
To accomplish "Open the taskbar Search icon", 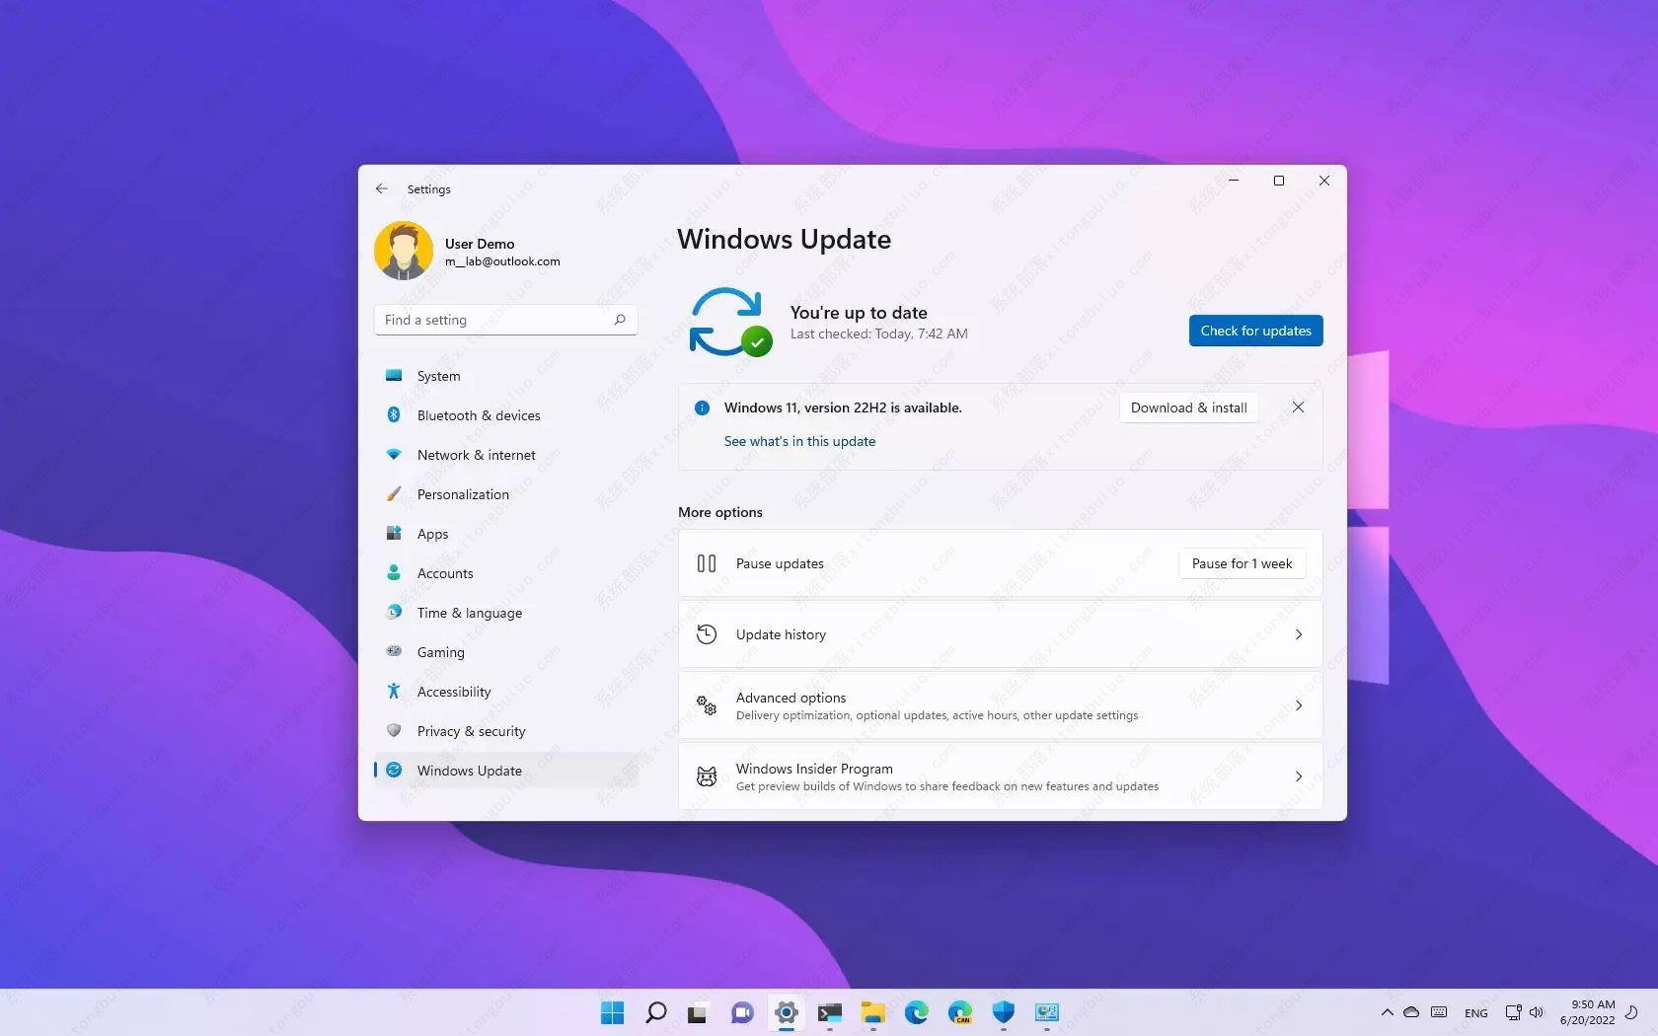I will pos(655,1012).
